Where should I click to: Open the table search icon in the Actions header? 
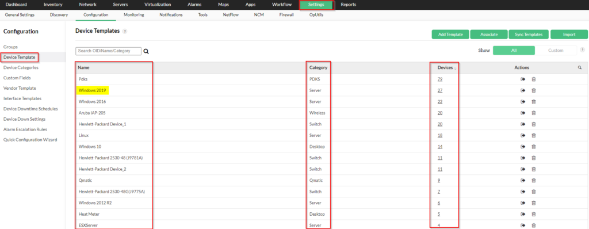click(580, 68)
